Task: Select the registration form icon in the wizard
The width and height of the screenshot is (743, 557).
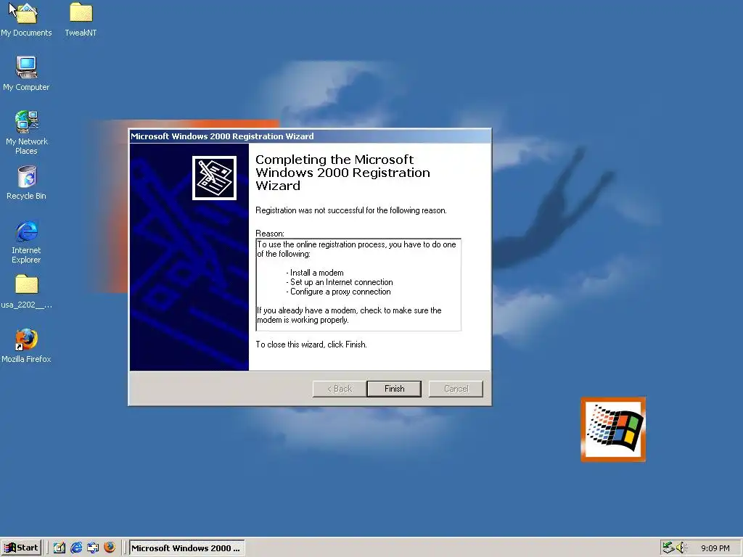Action: [x=214, y=178]
